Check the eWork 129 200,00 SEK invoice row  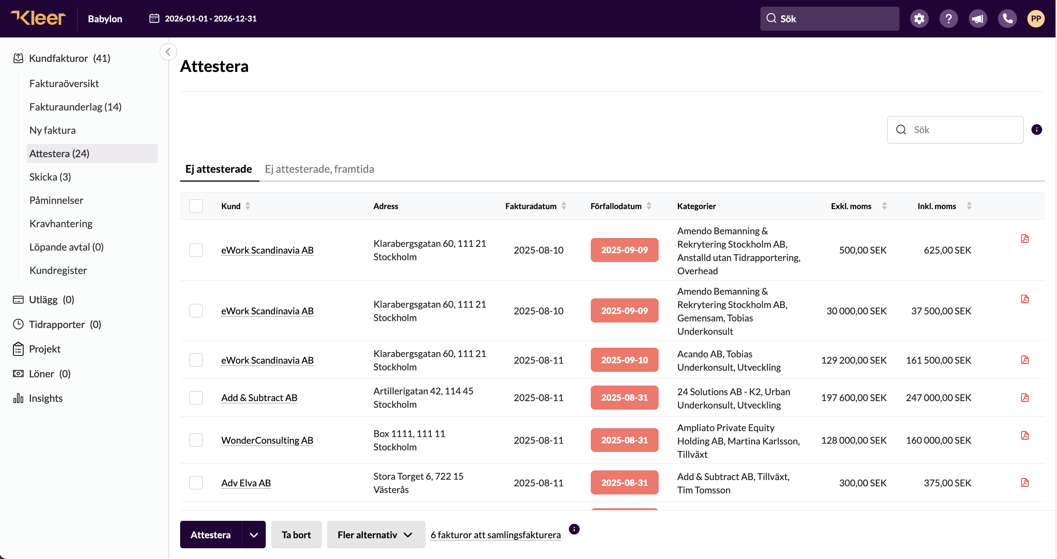[x=196, y=360]
